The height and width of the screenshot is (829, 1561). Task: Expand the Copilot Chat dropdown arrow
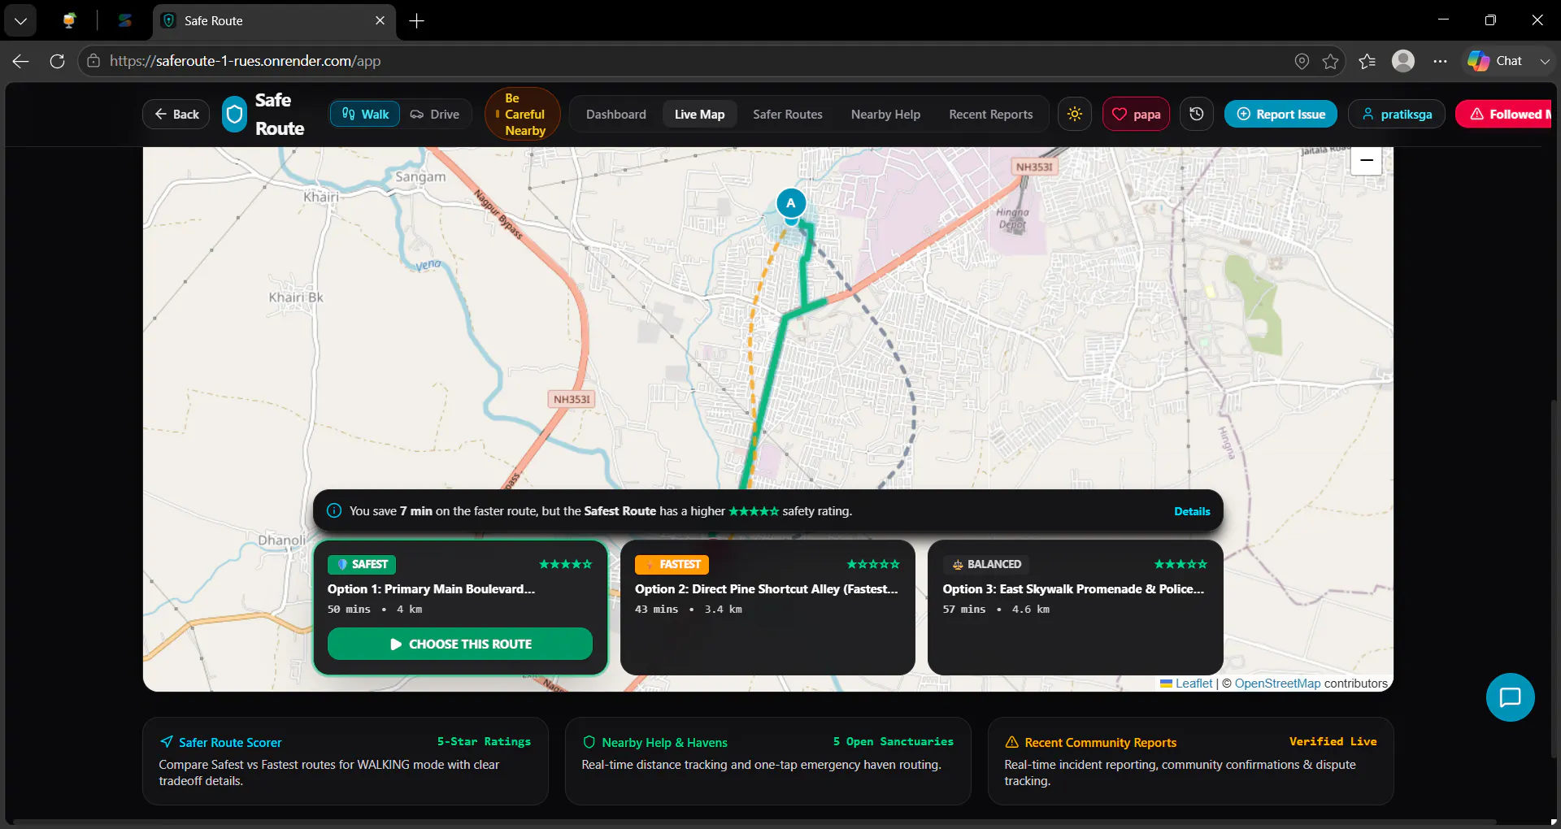pos(1544,61)
